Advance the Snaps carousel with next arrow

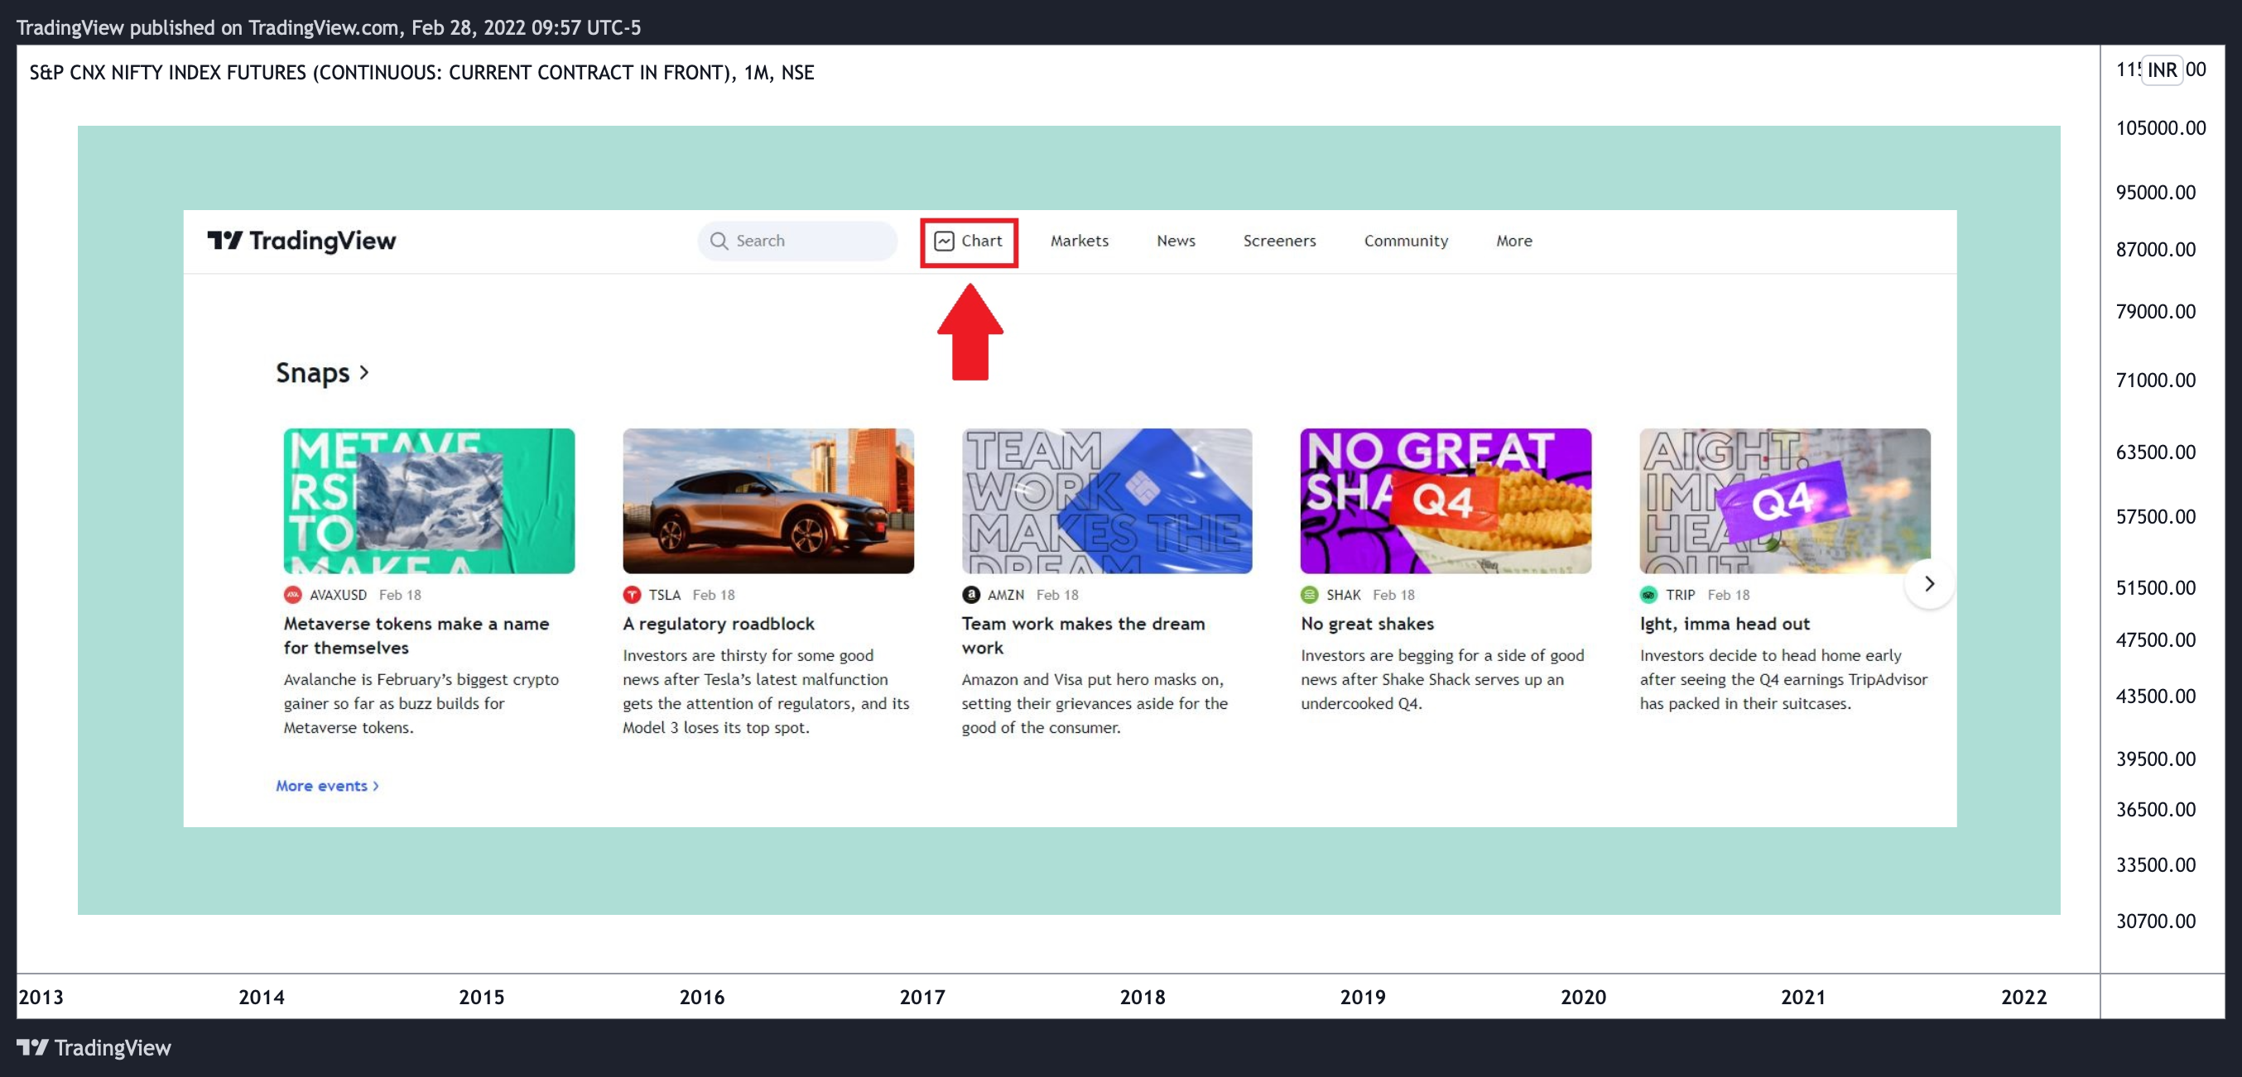tap(1930, 583)
